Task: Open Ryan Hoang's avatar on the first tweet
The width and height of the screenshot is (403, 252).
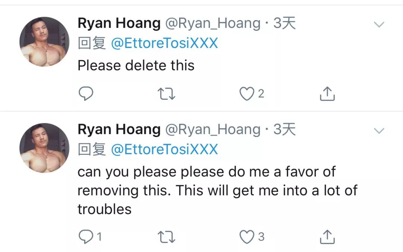Action: point(44,42)
